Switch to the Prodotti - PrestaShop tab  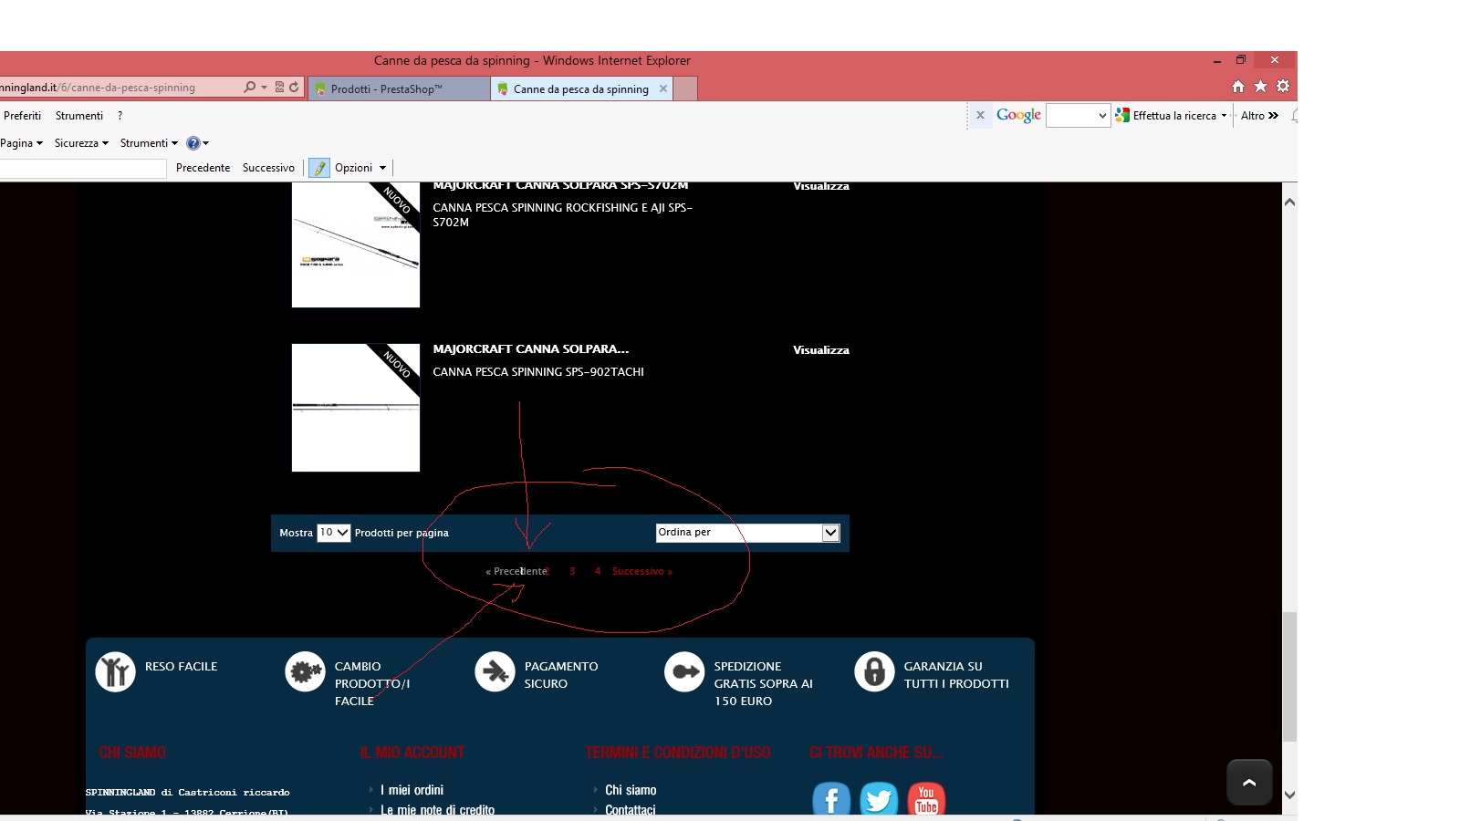[399, 88]
